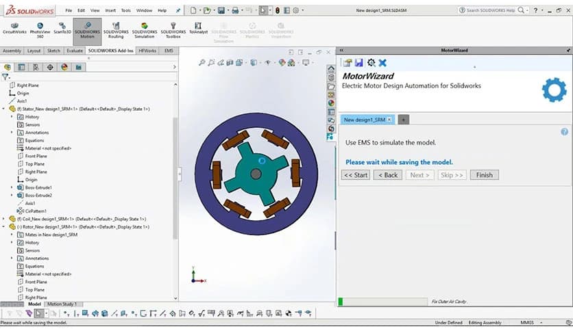The height and width of the screenshot is (331, 573).
Task: Open the Options gear in top toolbar
Action: click(x=296, y=10)
